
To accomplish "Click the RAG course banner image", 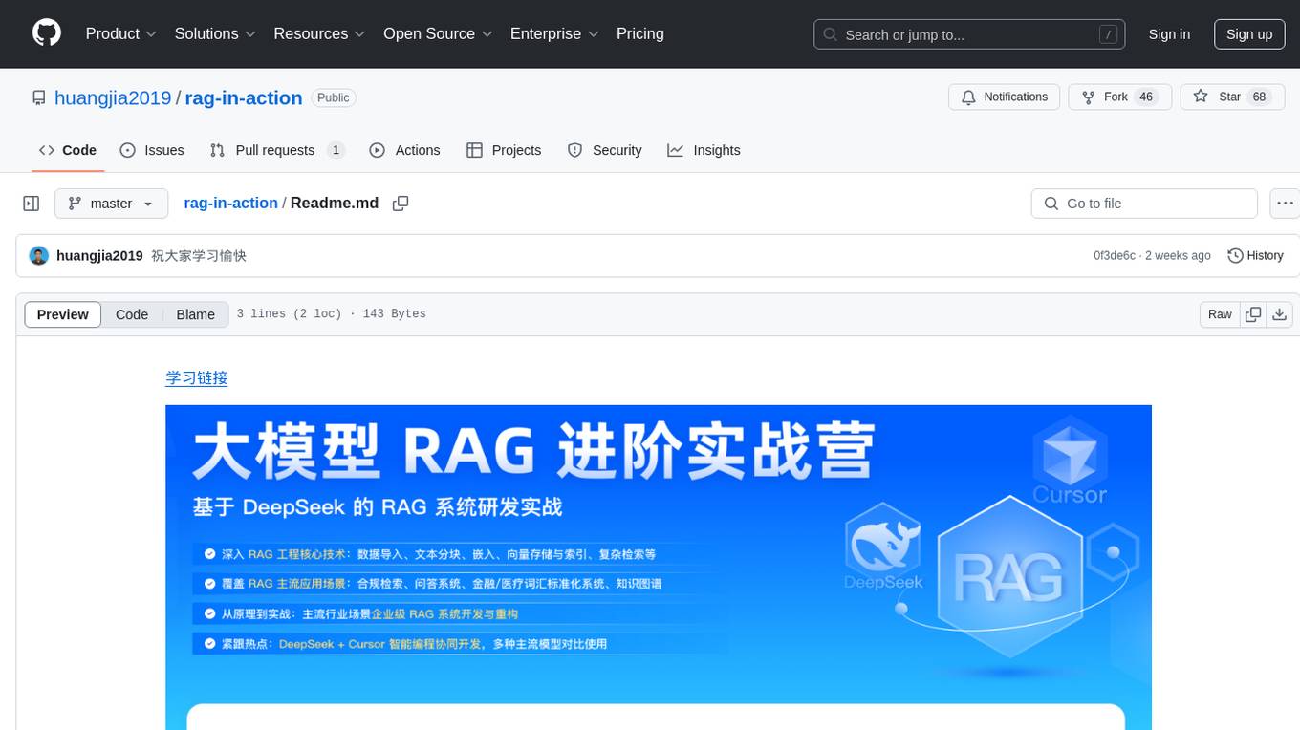I will 659,568.
